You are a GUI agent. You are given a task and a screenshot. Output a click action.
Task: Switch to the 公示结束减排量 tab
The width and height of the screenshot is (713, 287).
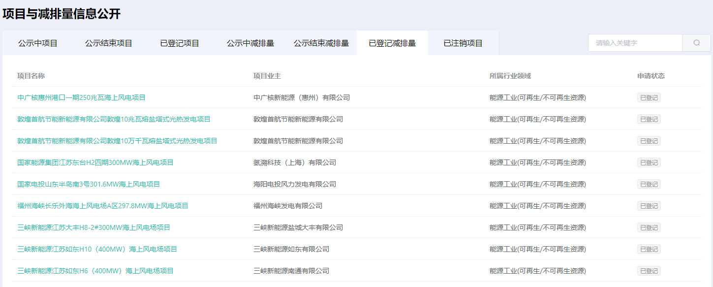coord(321,43)
